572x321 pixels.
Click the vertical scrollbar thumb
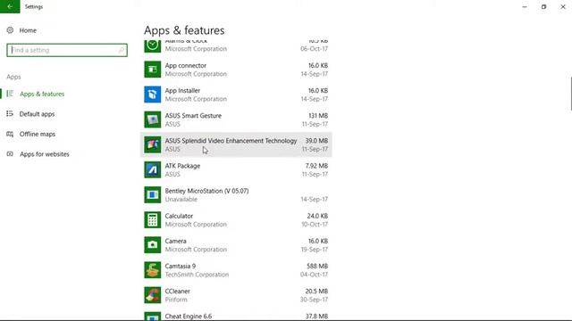click(571, 93)
